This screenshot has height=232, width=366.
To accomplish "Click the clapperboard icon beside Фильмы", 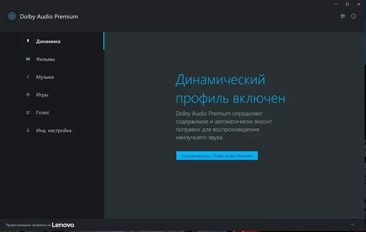I will [28, 59].
